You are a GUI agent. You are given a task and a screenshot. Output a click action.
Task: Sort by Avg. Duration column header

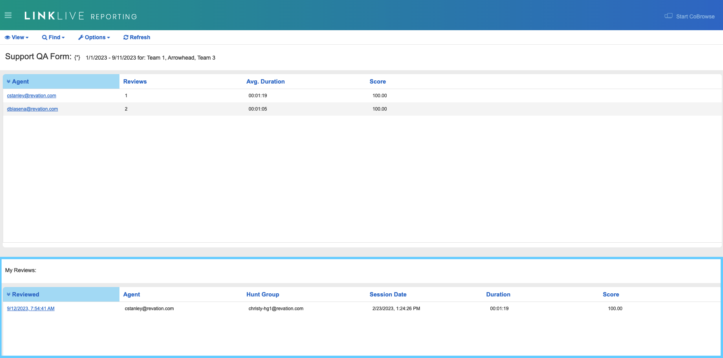[x=265, y=82]
